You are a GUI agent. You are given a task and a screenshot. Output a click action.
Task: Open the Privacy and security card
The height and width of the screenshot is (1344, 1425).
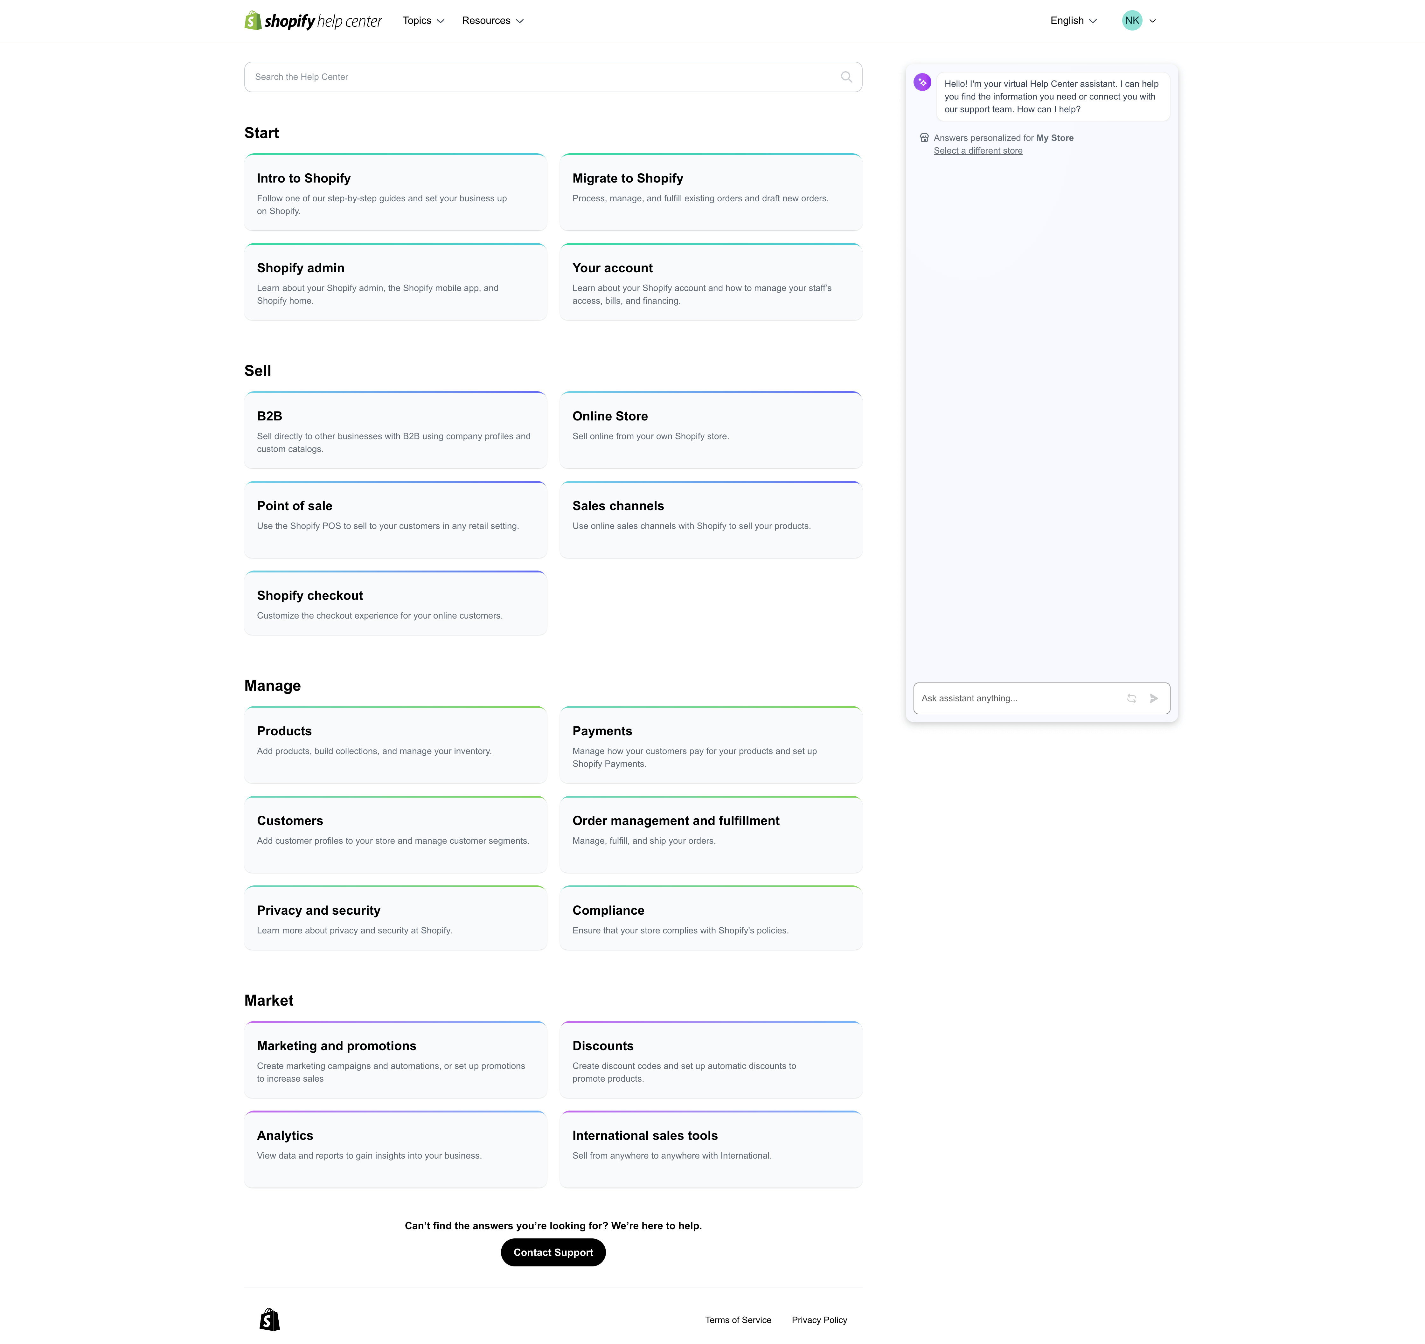(396, 918)
